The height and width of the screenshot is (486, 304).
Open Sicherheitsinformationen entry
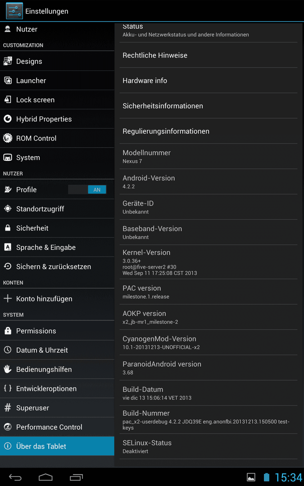[x=209, y=106]
